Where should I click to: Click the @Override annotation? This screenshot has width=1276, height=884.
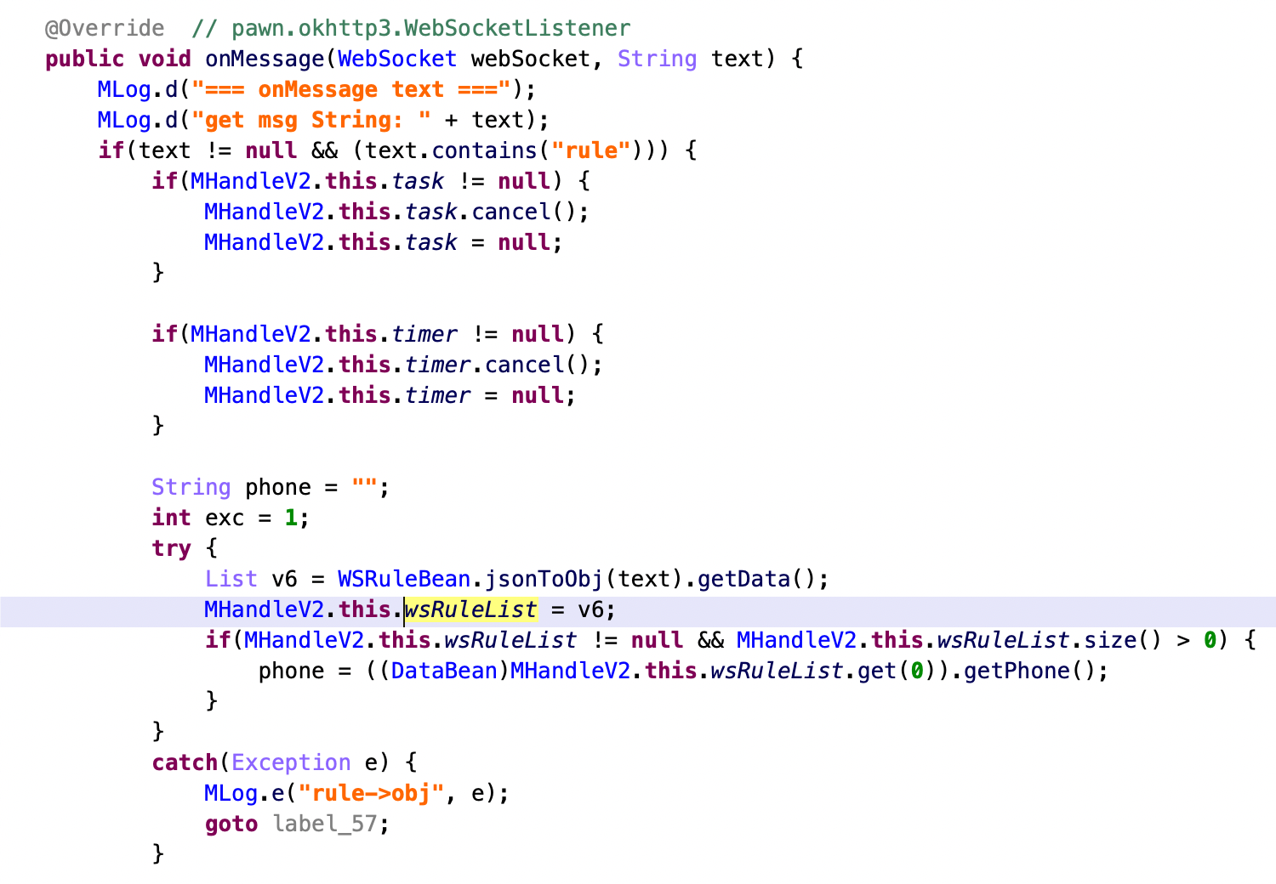(105, 28)
